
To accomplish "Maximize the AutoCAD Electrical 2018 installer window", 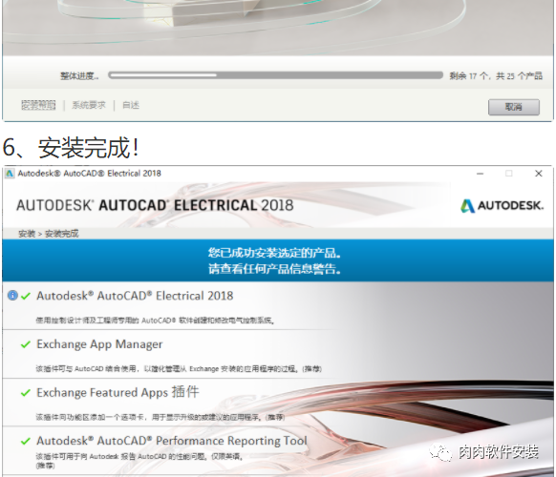I will [509, 174].
